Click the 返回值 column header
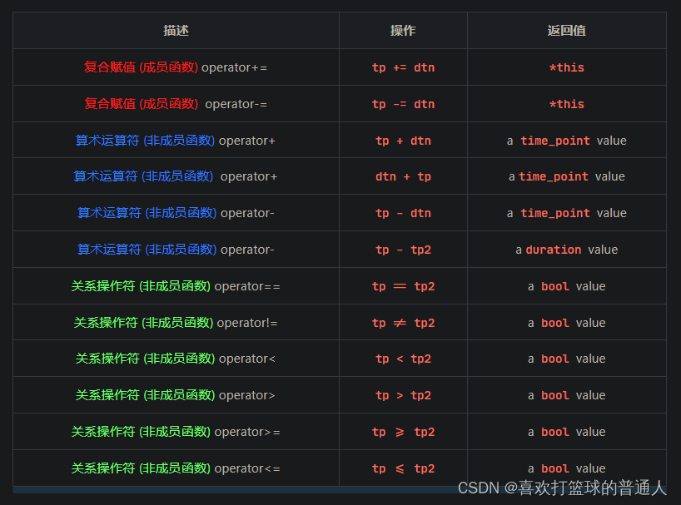The image size is (681, 505). coord(566,31)
